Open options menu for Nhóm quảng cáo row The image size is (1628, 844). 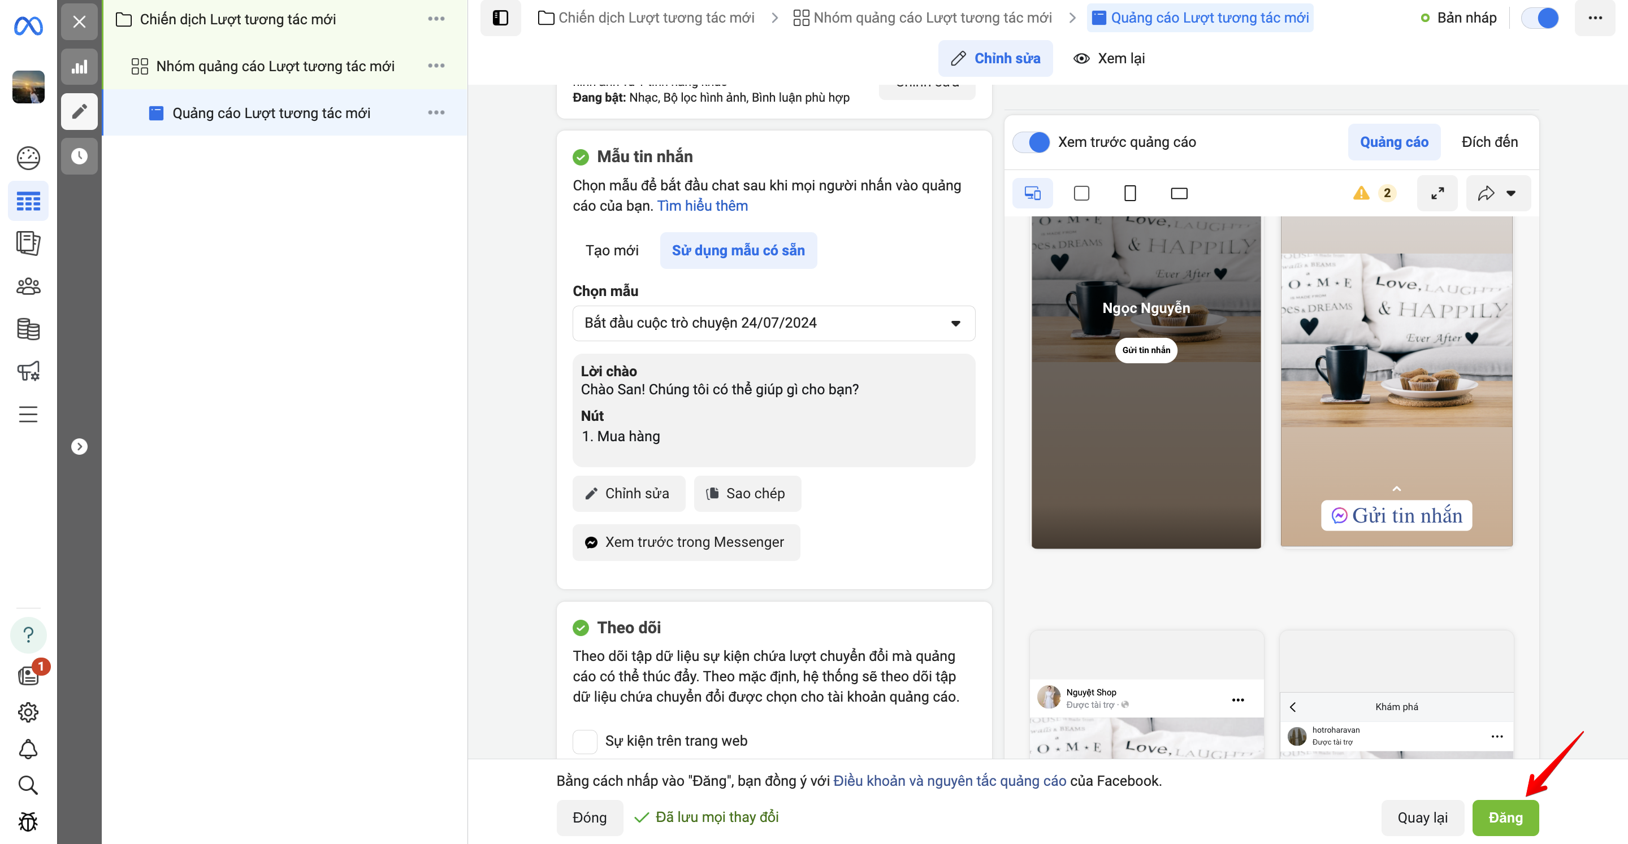pyautogui.click(x=436, y=66)
